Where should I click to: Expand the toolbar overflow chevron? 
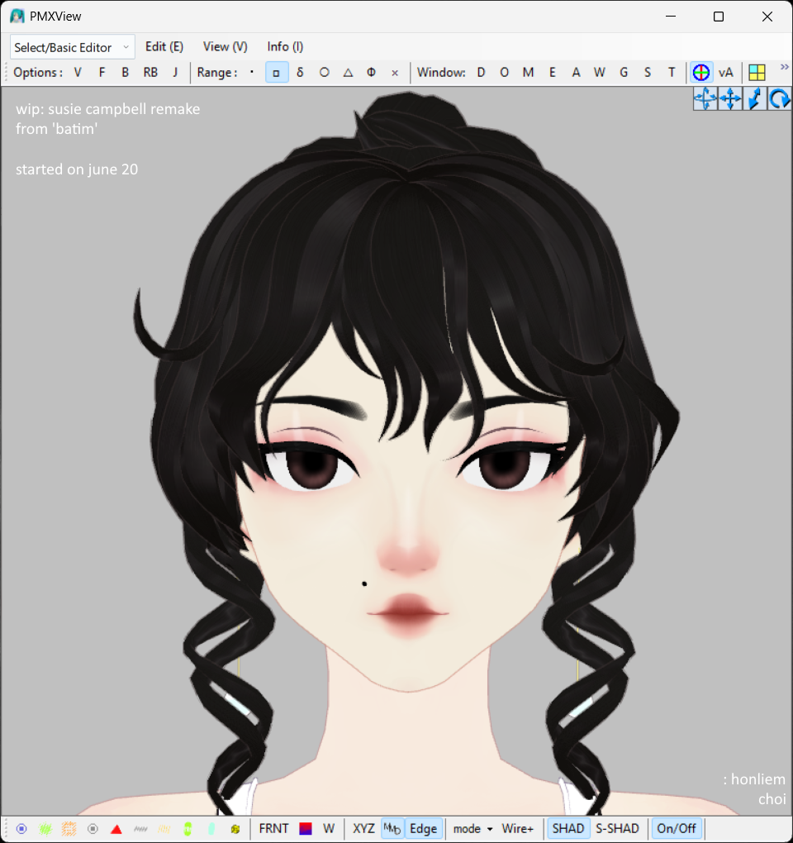tap(785, 67)
